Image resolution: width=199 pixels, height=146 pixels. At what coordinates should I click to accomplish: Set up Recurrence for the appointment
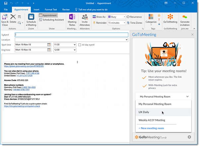134,17
